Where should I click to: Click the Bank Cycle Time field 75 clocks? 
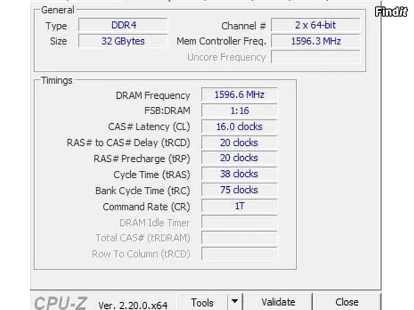coord(239,190)
